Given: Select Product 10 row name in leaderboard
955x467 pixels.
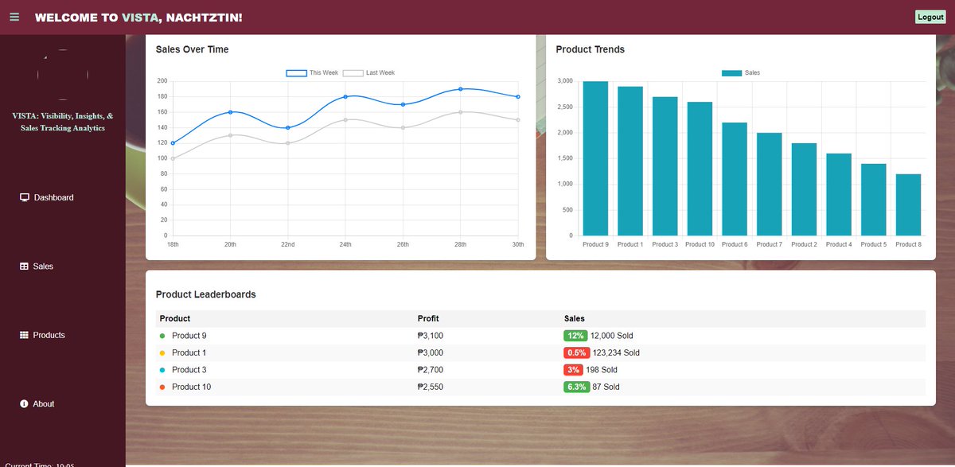Looking at the screenshot, I should (x=192, y=387).
